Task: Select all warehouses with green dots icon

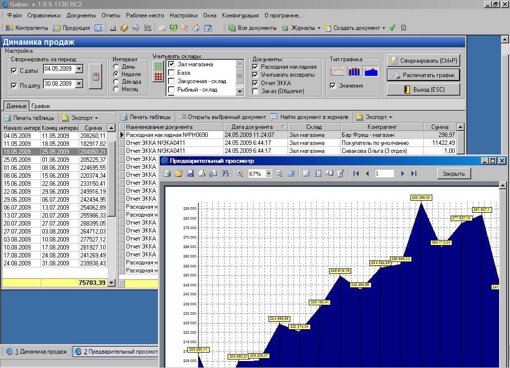Action: tap(158, 66)
